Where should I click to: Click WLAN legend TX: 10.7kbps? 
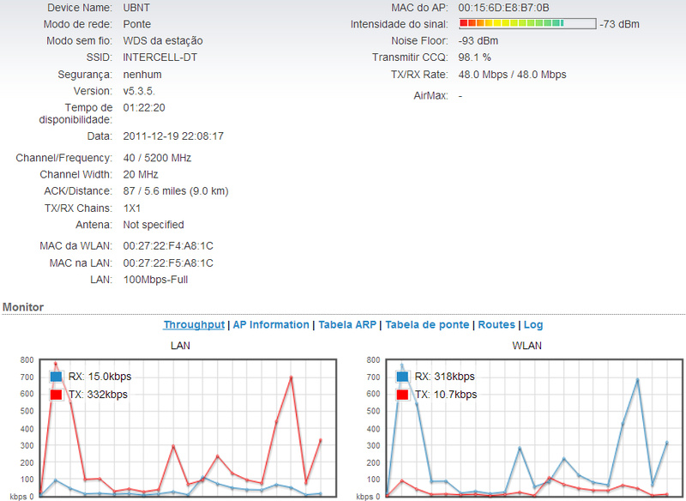(446, 395)
